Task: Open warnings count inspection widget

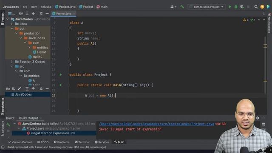Action: pos(246,20)
